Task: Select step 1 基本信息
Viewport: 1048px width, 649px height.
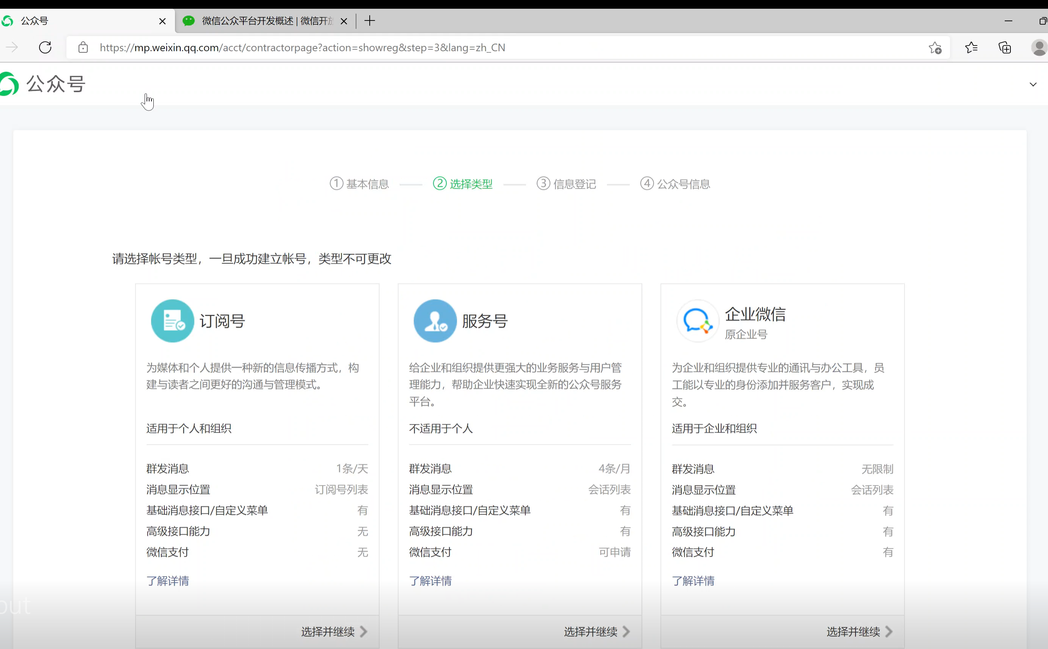Action: 359,184
